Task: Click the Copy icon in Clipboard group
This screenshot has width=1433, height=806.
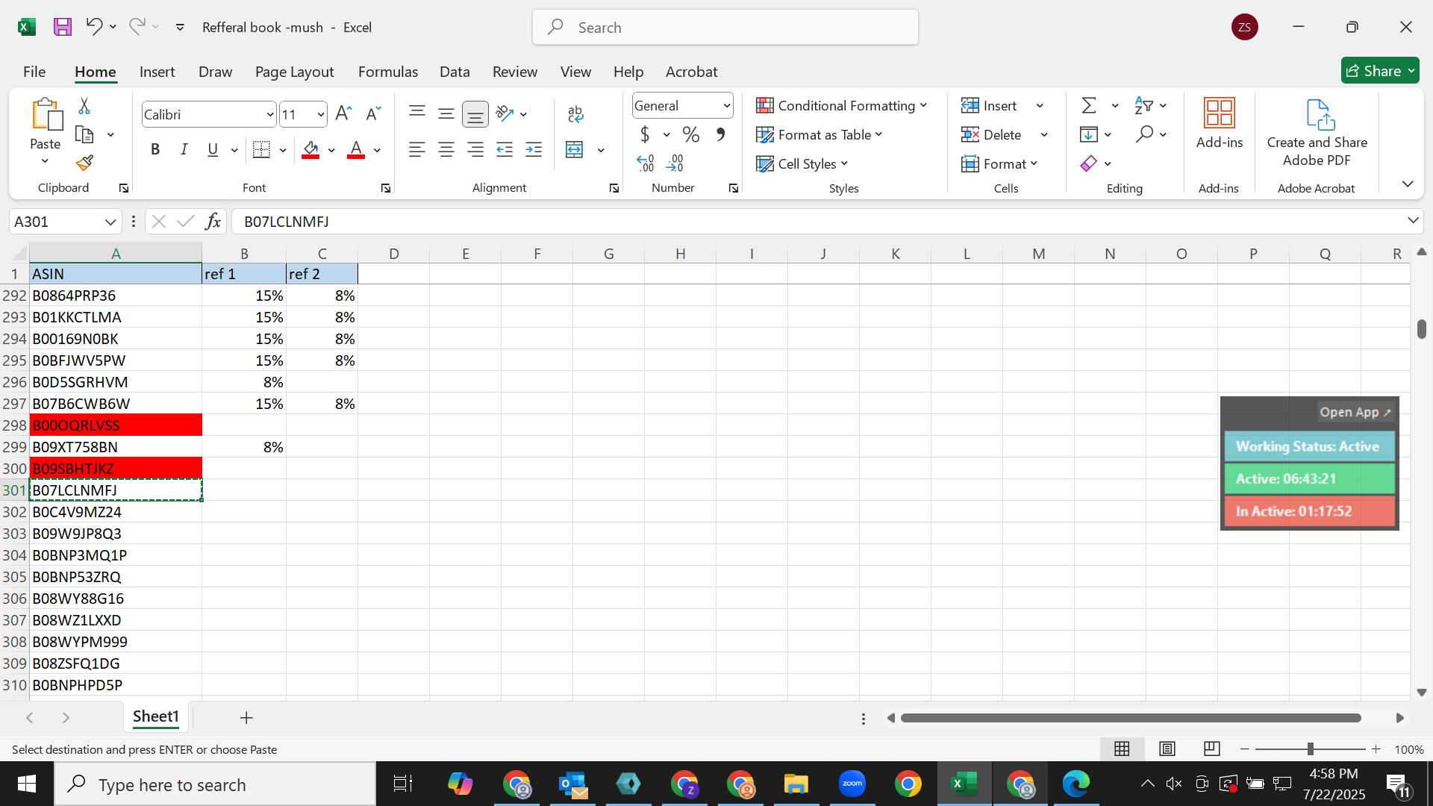Action: tap(85, 135)
